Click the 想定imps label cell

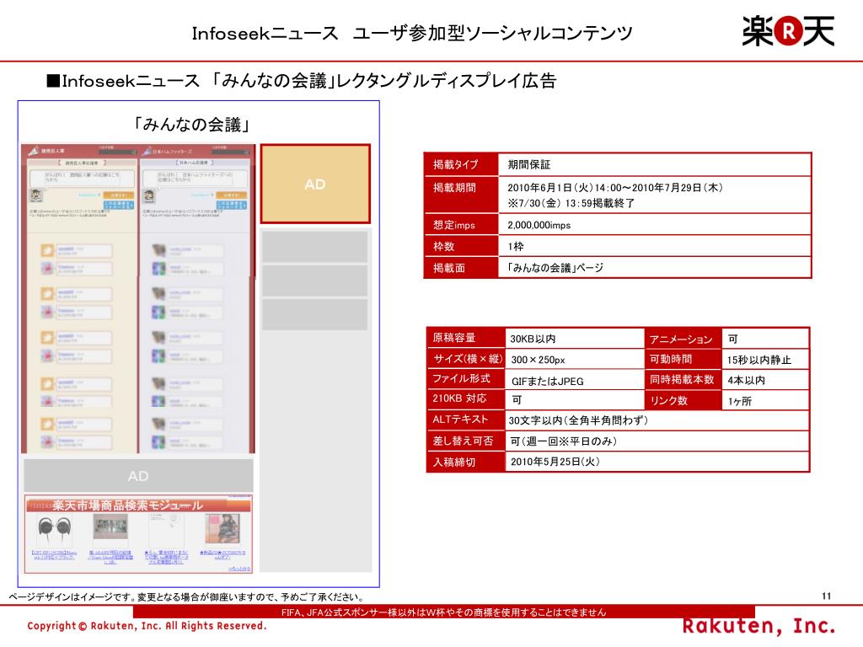461,224
